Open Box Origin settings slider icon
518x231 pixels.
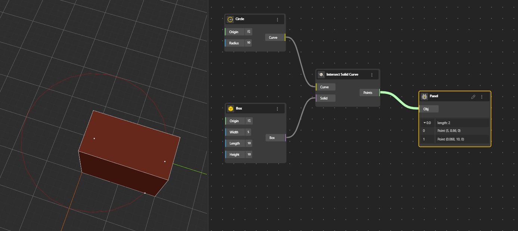(x=249, y=121)
